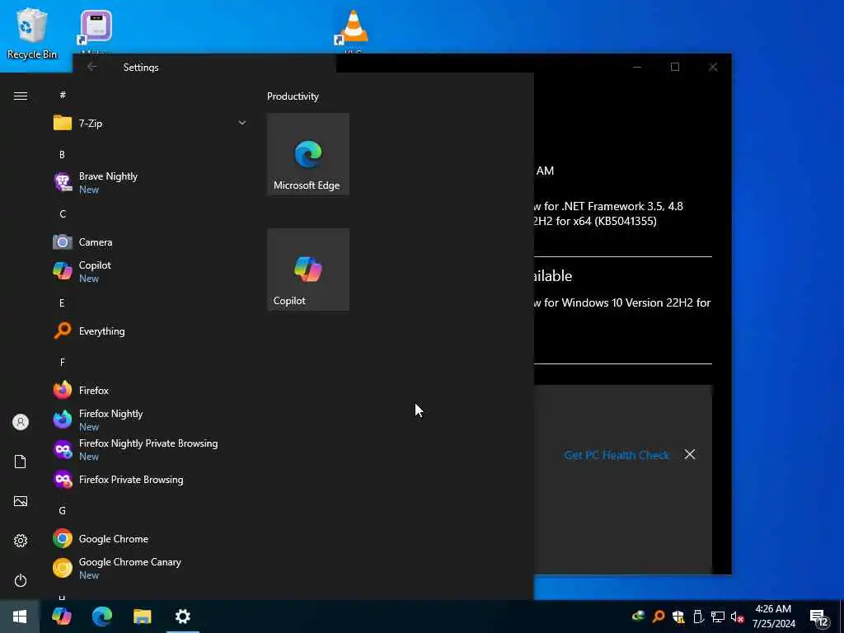Viewport: 844px width, 633px height.
Task: Open network status tray icon
Action: [718, 617]
